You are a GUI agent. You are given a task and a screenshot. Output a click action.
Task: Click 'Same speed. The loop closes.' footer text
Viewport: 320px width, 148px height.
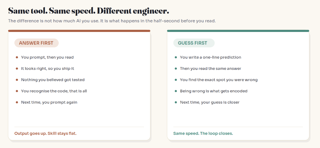tap(203, 133)
